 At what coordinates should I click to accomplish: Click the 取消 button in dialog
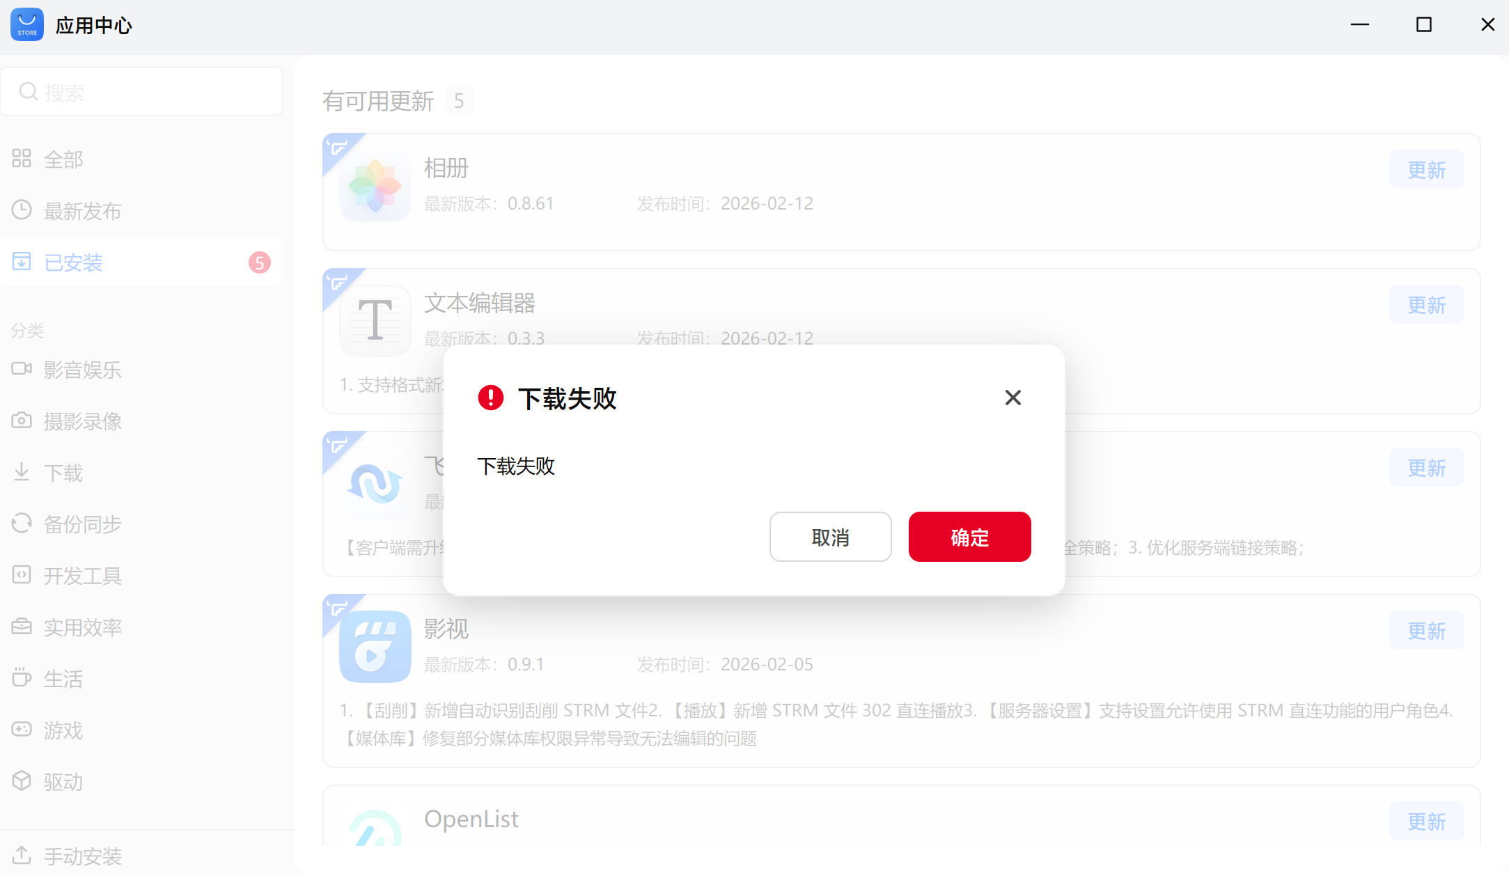(x=829, y=537)
